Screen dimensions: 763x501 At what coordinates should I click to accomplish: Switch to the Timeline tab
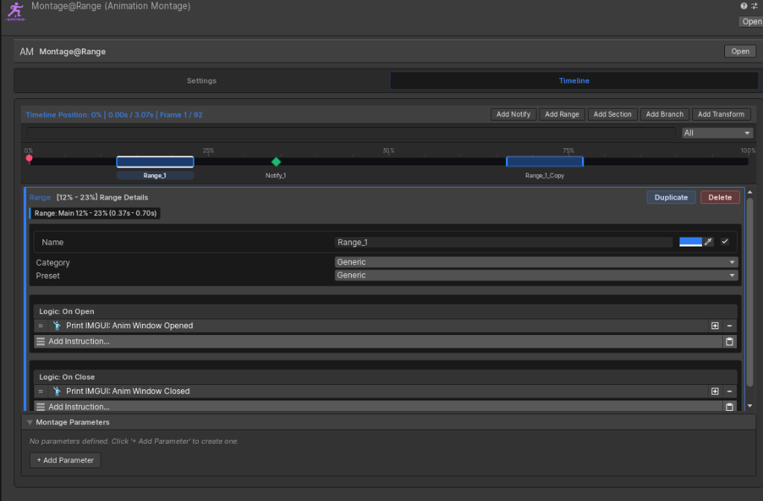coord(574,80)
